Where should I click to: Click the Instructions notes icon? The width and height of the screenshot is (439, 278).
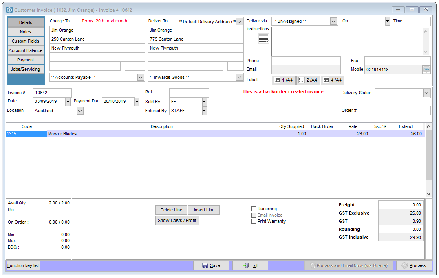[263, 38]
